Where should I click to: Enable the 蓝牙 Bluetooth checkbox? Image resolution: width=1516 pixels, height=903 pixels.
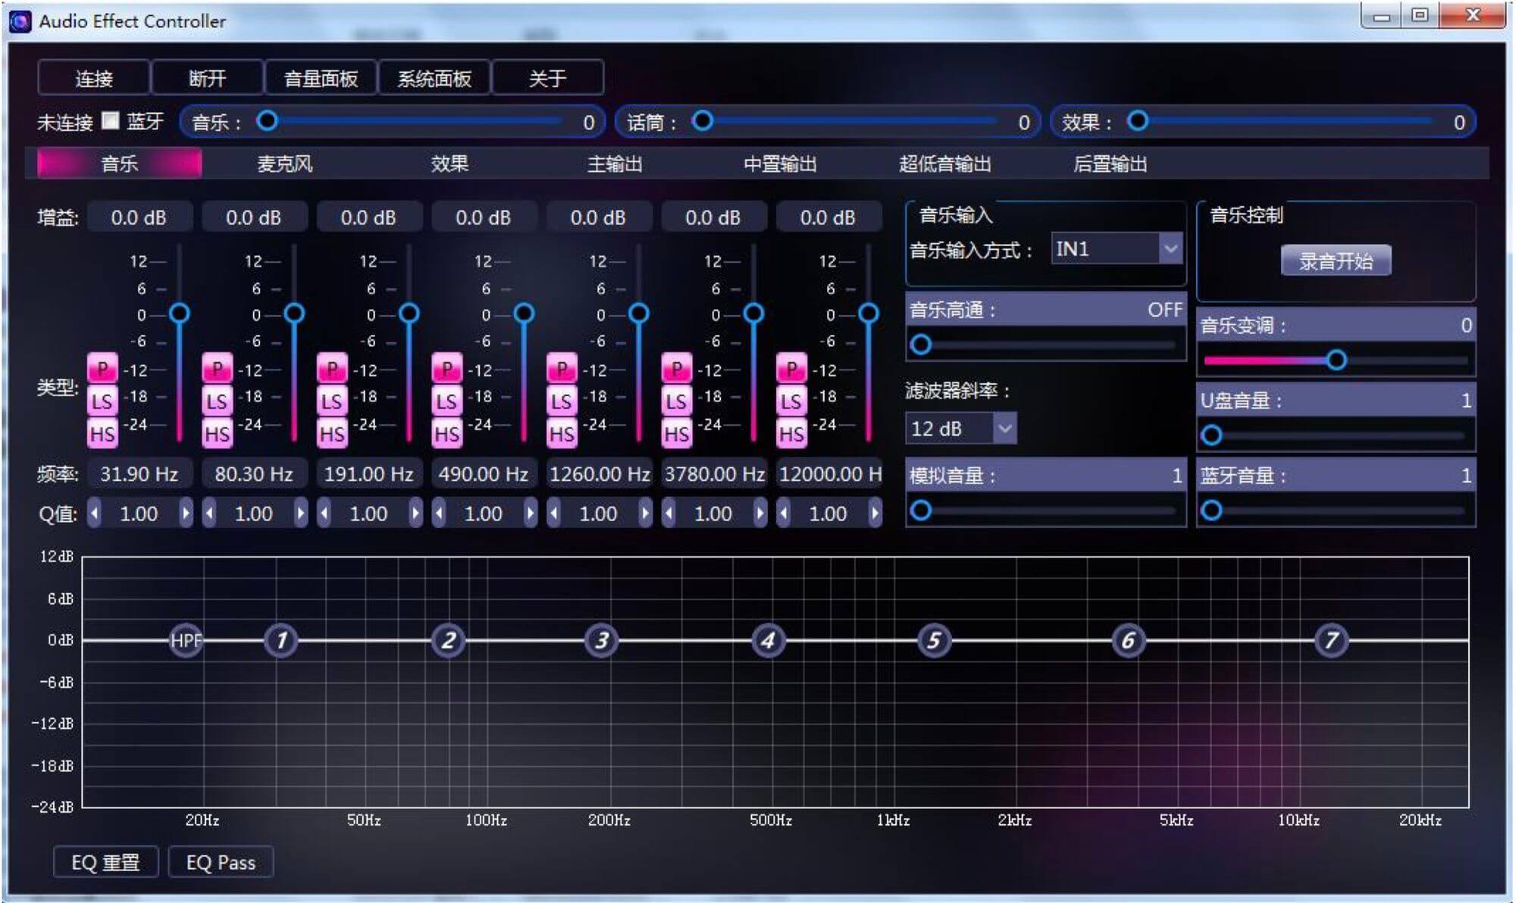coord(111,120)
